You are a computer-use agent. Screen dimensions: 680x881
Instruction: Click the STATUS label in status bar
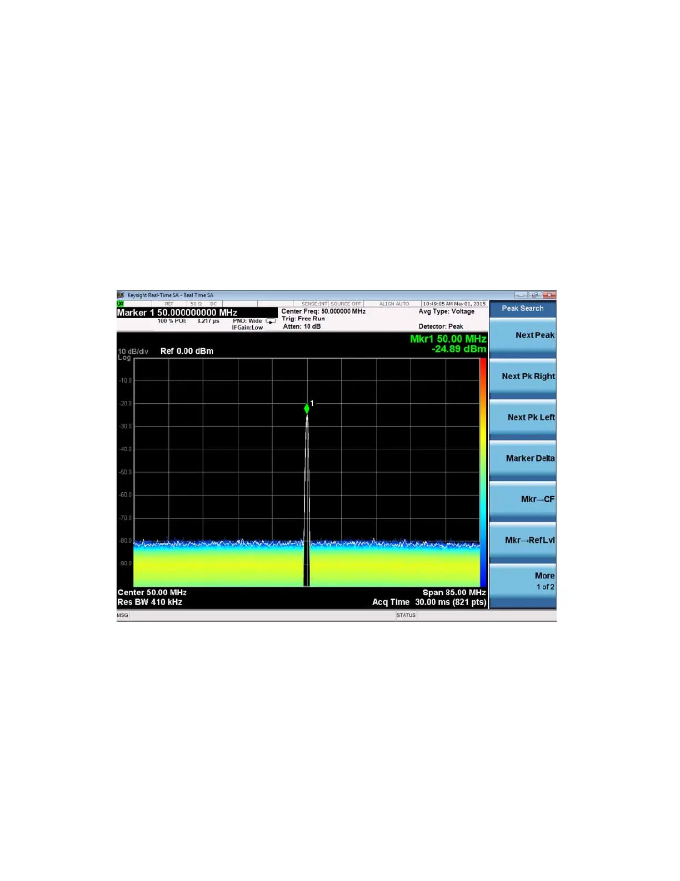(x=406, y=615)
